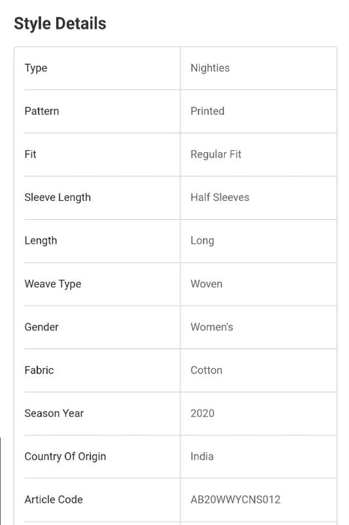Select the Pattern label
The image size is (349, 525).
tap(41, 111)
